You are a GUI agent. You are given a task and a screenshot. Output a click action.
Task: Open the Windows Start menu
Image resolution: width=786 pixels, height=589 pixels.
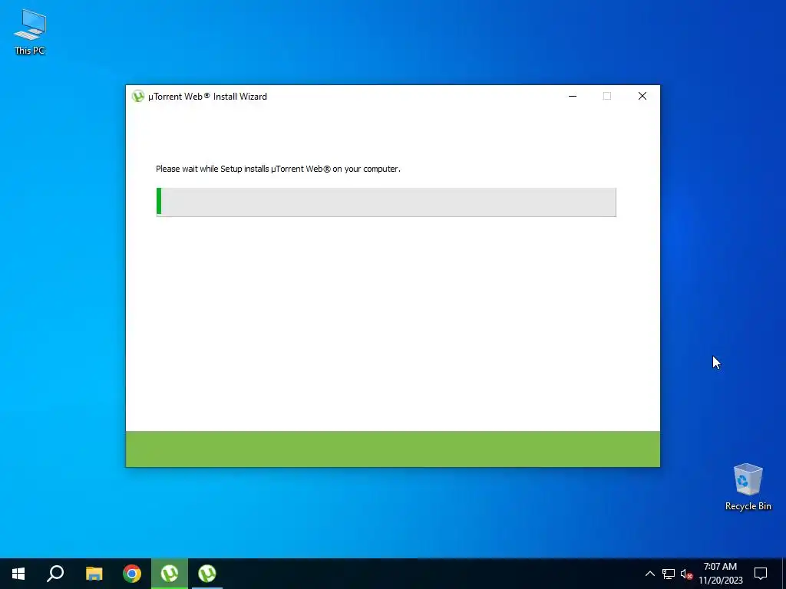(x=18, y=574)
